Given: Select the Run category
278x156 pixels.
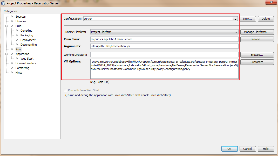Looking at the screenshot, I should pyautogui.click(x=18, y=49).
